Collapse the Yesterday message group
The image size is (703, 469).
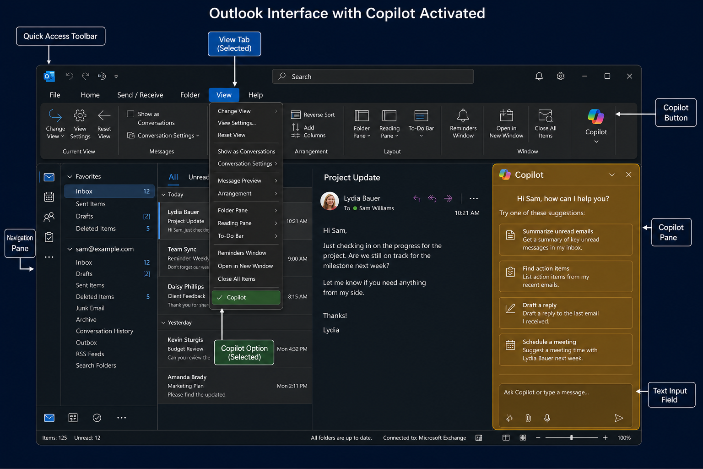pos(163,323)
